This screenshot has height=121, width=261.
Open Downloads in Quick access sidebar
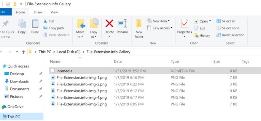point(19,81)
